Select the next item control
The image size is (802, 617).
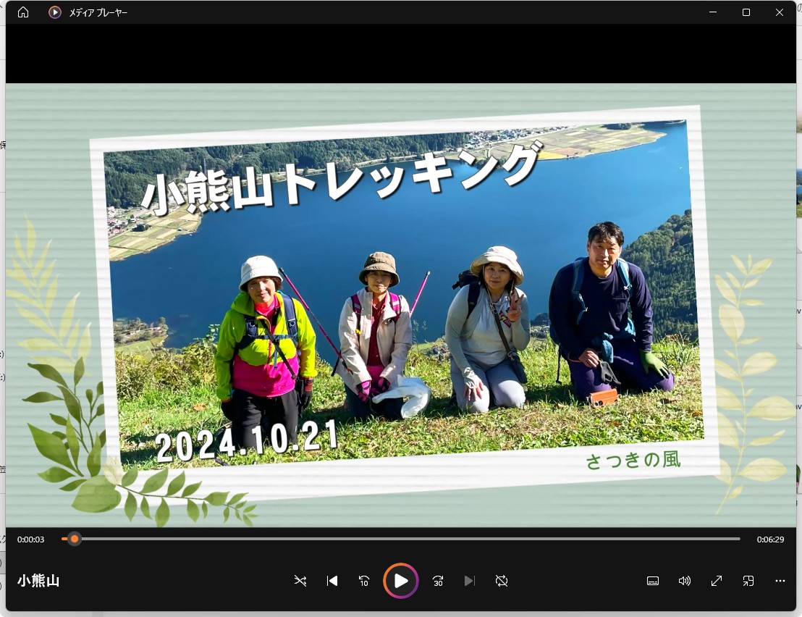[x=470, y=581]
